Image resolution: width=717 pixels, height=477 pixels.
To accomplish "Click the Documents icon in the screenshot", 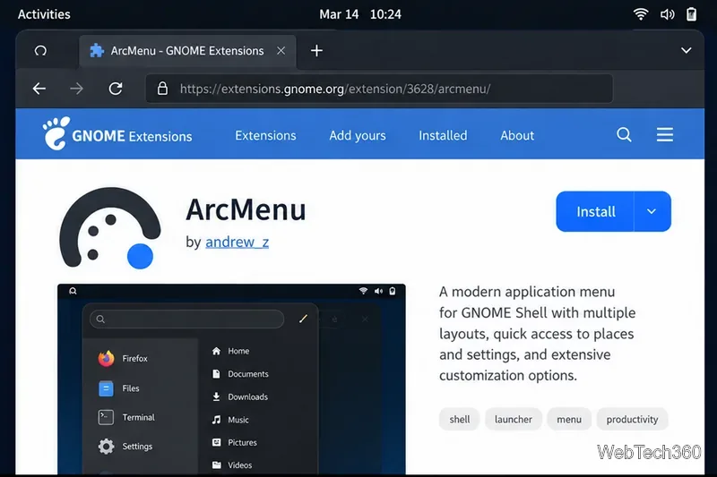I will pos(216,374).
